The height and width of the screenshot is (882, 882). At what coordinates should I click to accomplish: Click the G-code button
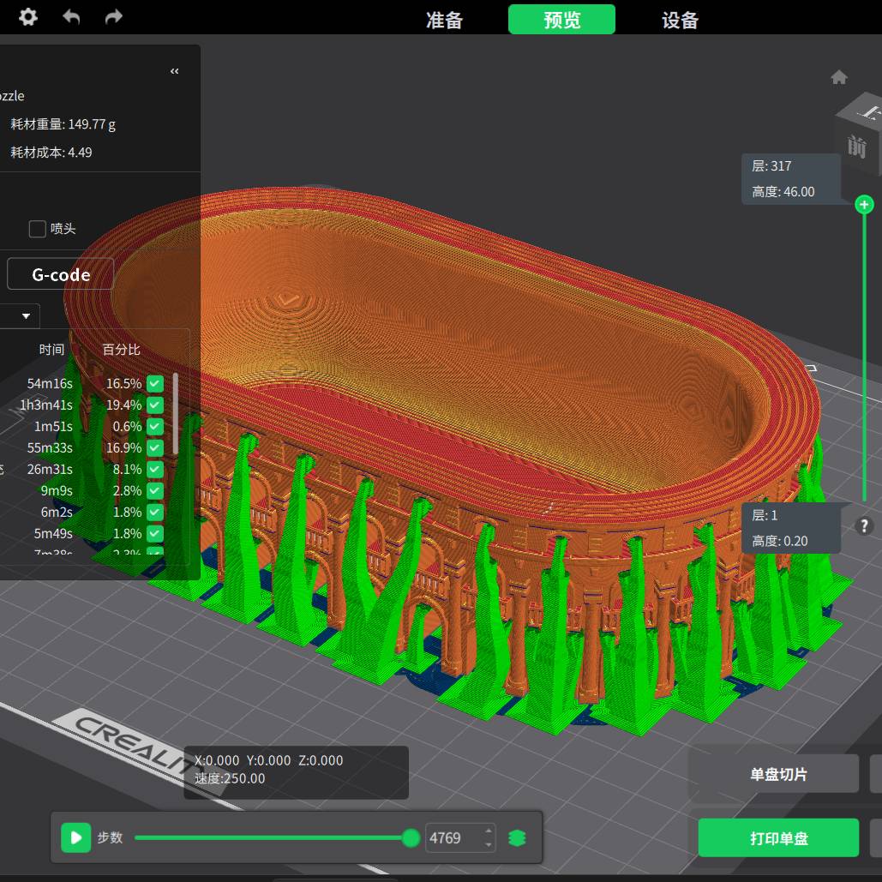pyautogui.click(x=61, y=274)
